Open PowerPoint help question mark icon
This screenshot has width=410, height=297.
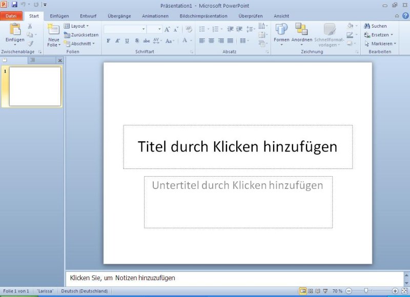[x=405, y=16]
